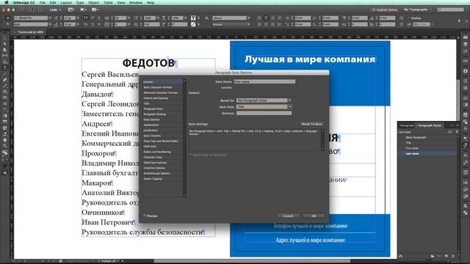Click the Fill/Stroke swatch in Tools panel
Image resolution: width=470 pixels, height=264 pixels.
coord(5,153)
